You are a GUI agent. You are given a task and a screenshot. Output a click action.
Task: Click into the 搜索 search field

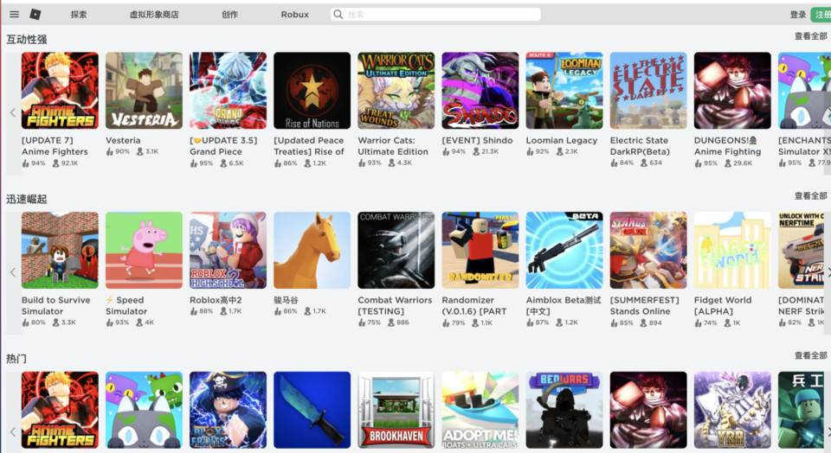tap(441, 15)
